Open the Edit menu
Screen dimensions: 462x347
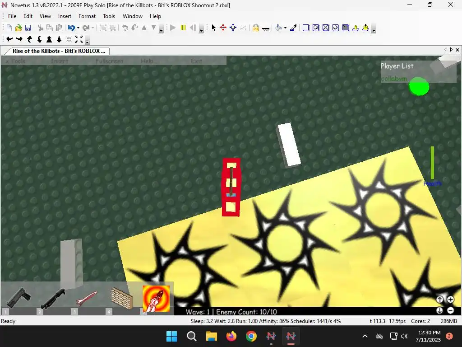28,16
